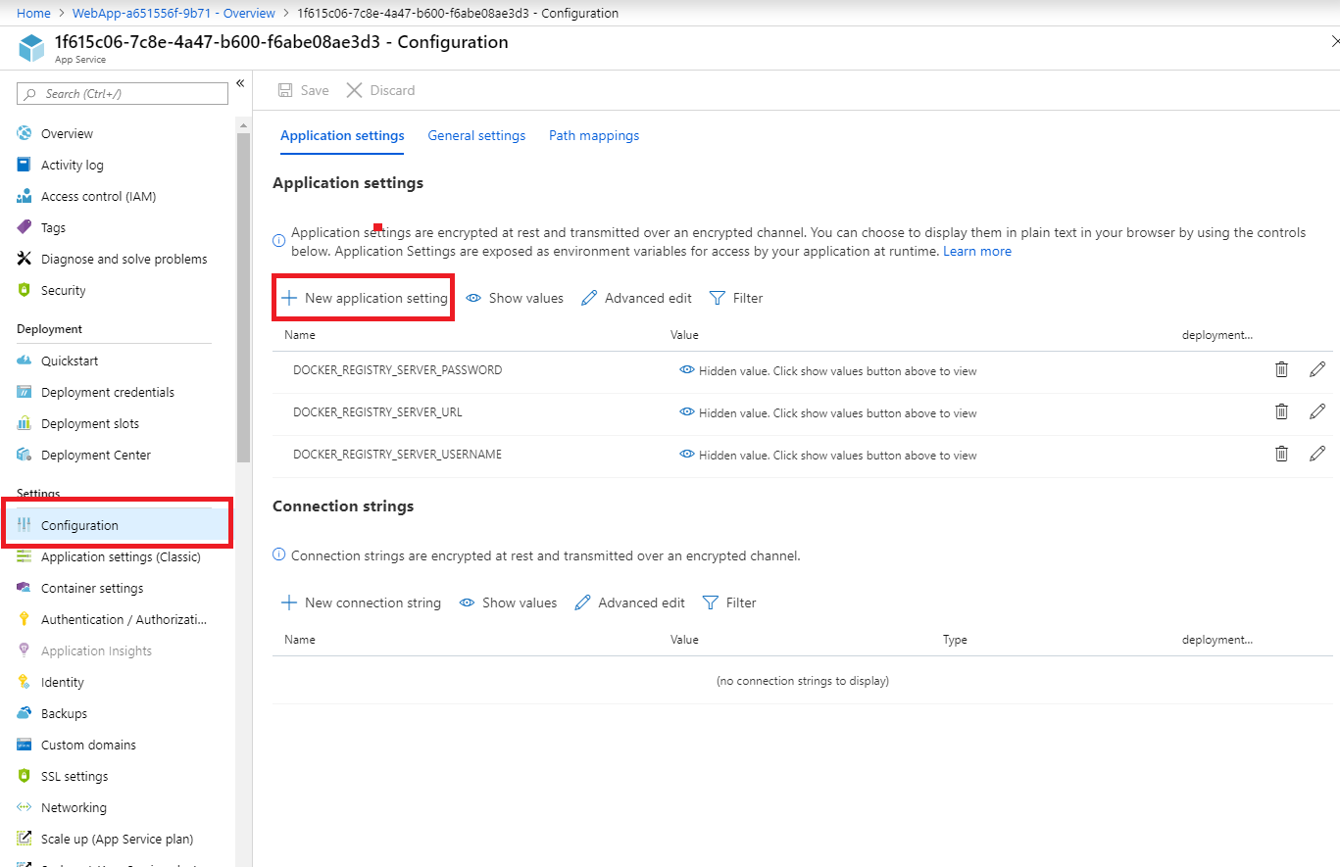Reveal hidden value of DOCKER_REGISTRY_SERVER_PASSWORD

tap(687, 370)
